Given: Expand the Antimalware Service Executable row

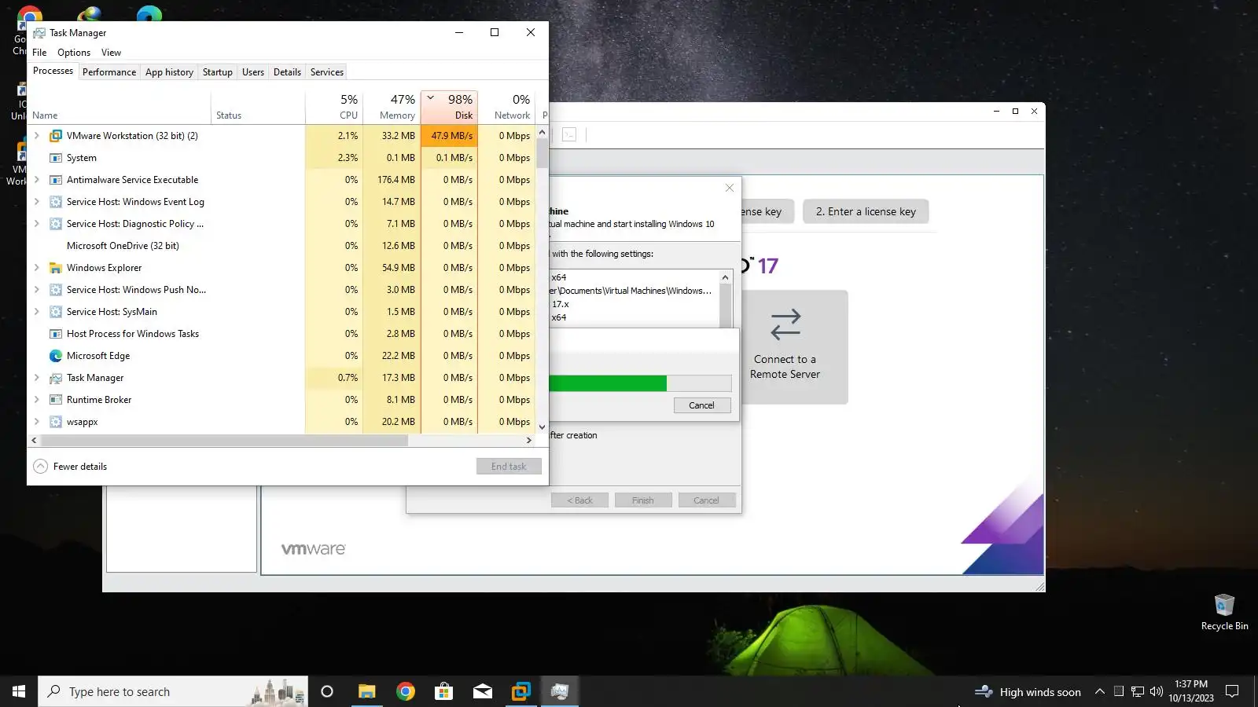Looking at the screenshot, I should 36,180.
